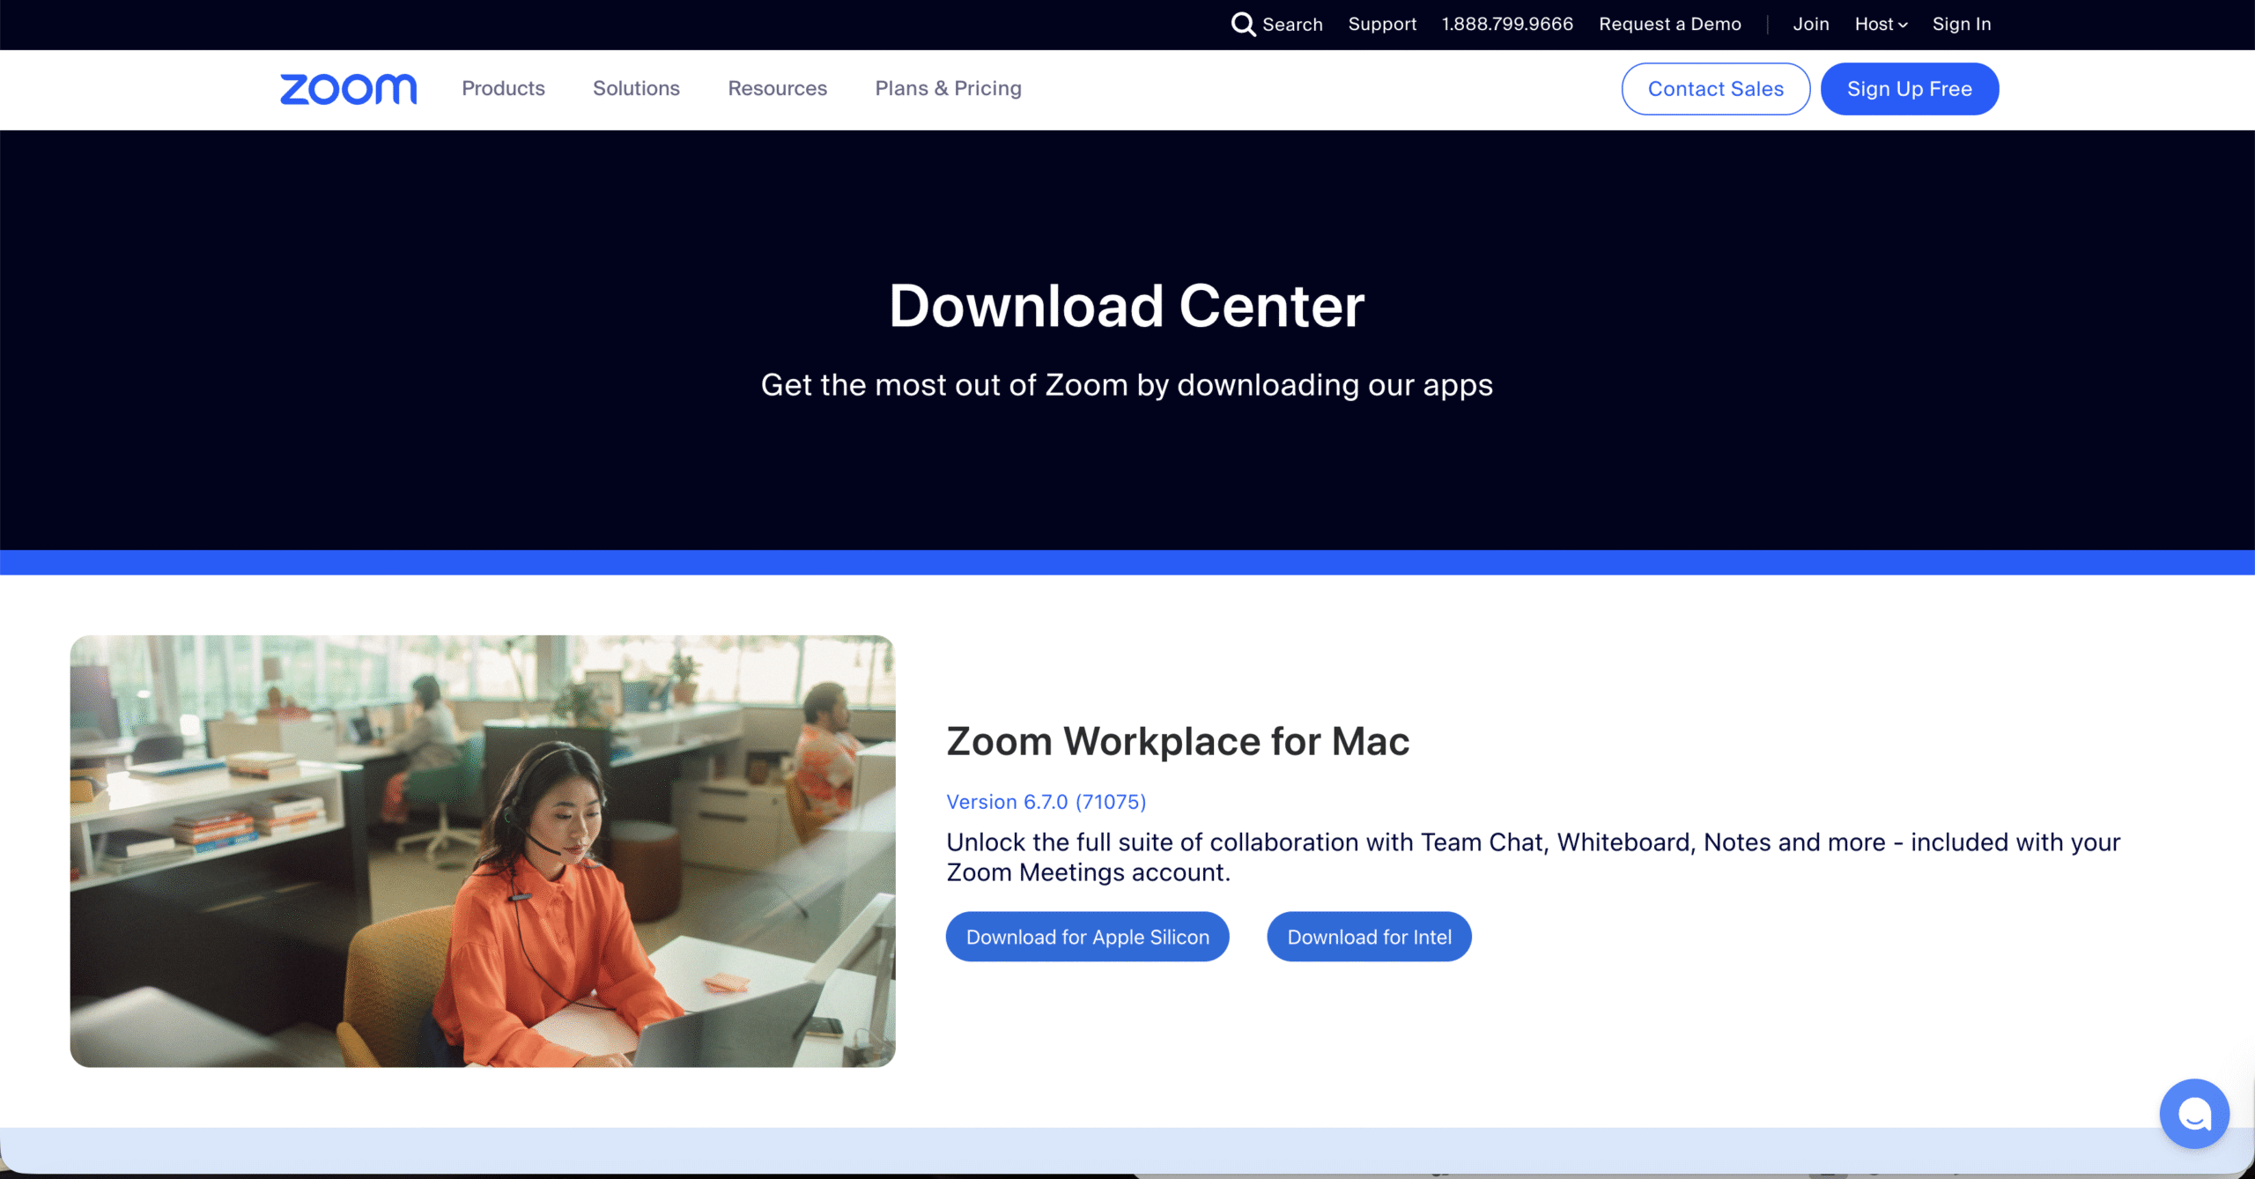The height and width of the screenshot is (1179, 2255).
Task: Click the Zoom Workplace for Mac heading
Action: point(1178,741)
